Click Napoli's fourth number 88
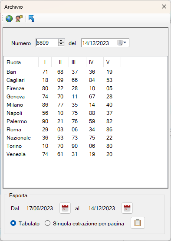The width and height of the screenshot is (171, 241). point(92,113)
